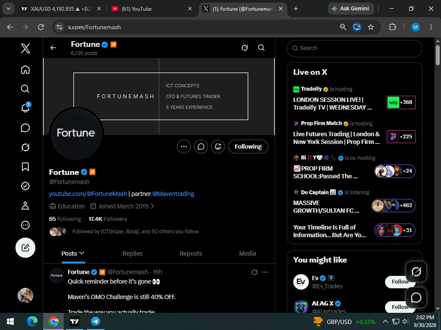Open Posts tab dropdown
Screen dimensions: 441x330
(x=73, y=254)
